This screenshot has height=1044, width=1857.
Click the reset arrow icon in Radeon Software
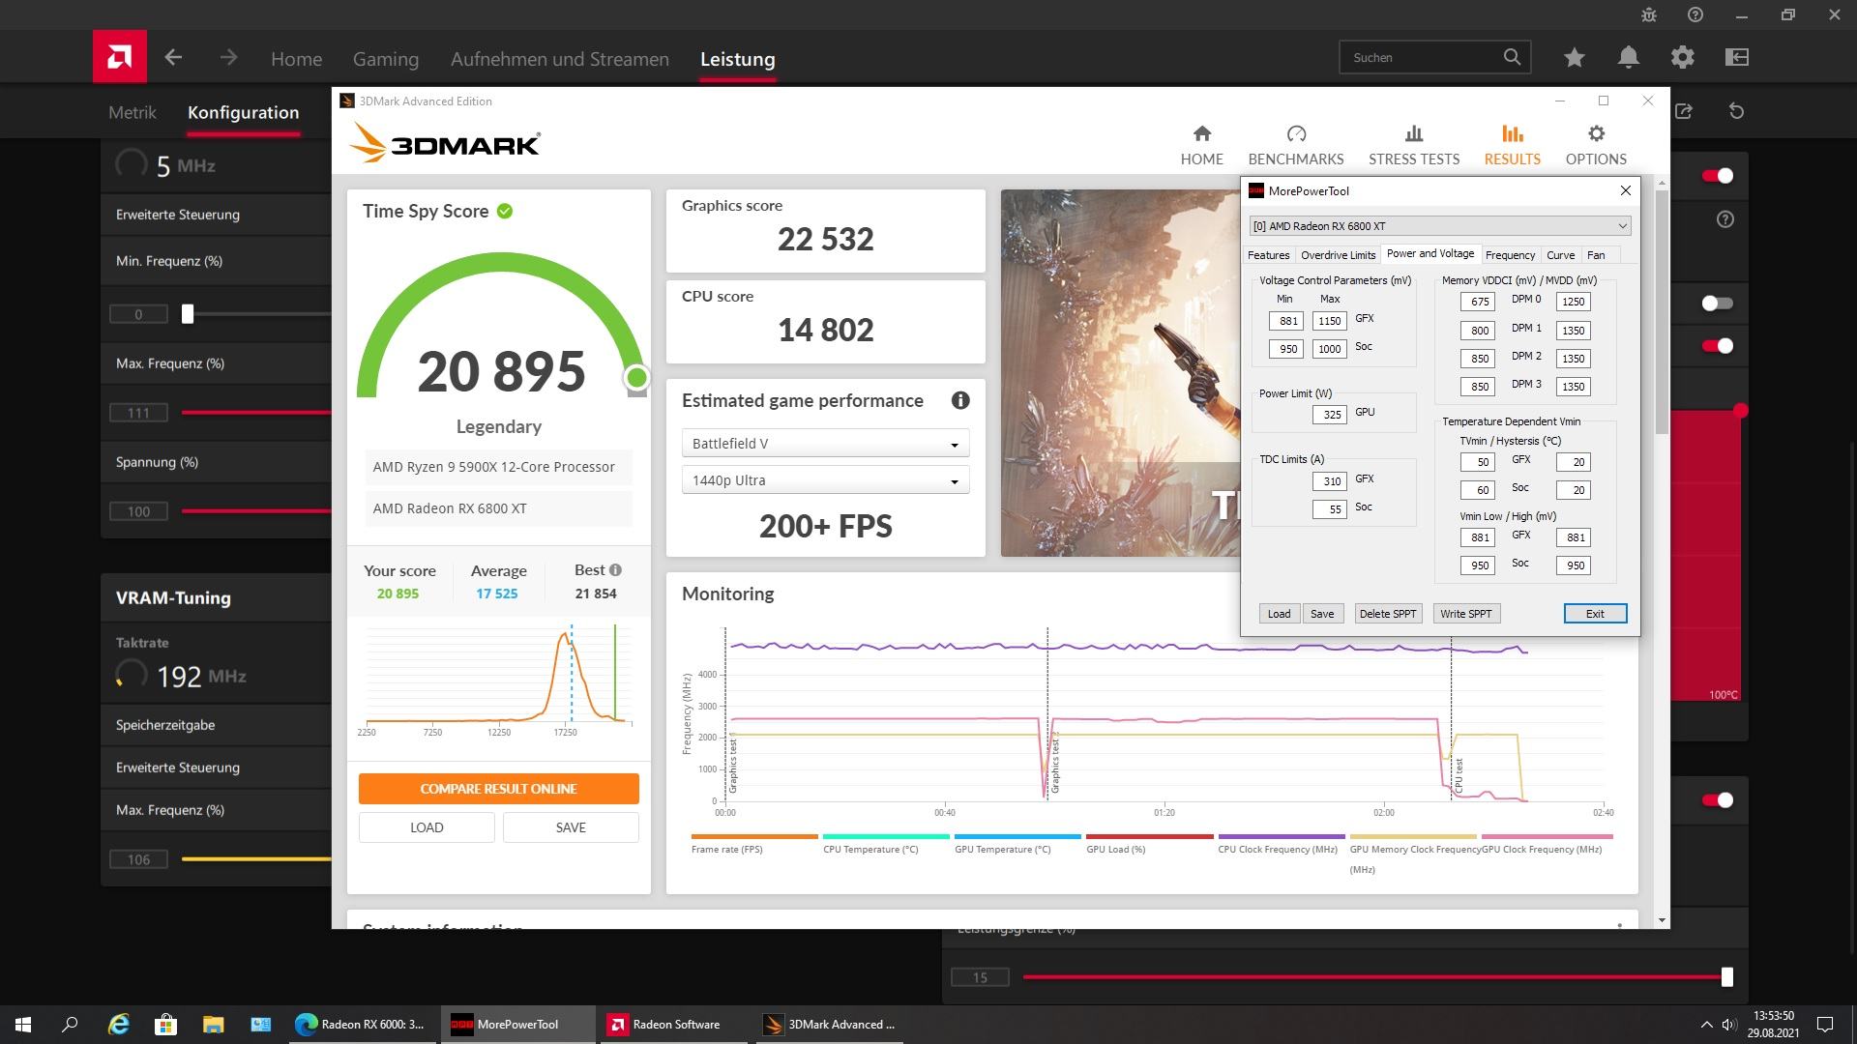coord(1737,111)
